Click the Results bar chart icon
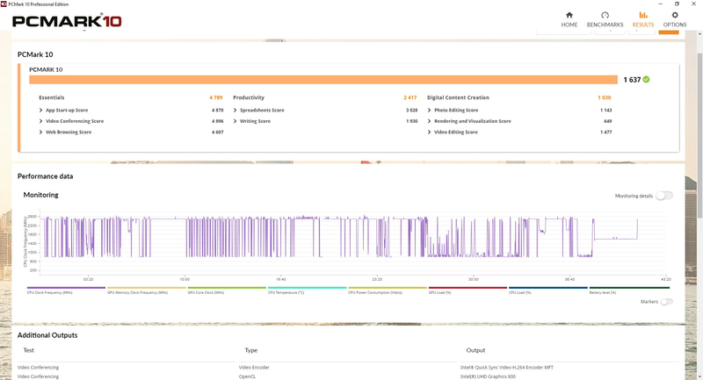Image resolution: width=703 pixels, height=380 pixels. click(x=643, y=16)
